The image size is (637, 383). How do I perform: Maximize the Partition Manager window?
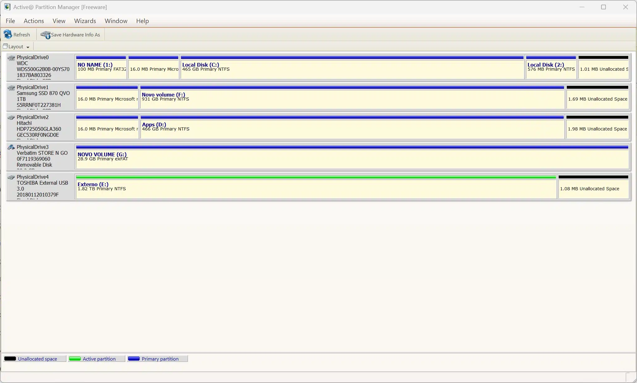pyautogui.click(x=603, y=7)
